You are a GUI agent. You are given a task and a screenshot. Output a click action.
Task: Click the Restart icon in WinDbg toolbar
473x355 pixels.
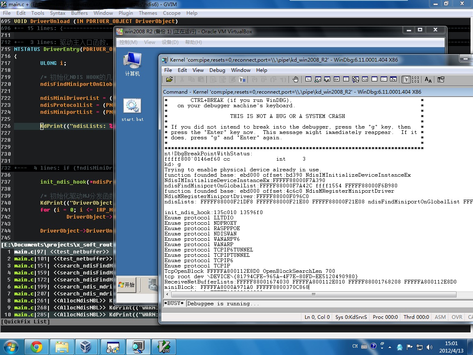[223, 79]
